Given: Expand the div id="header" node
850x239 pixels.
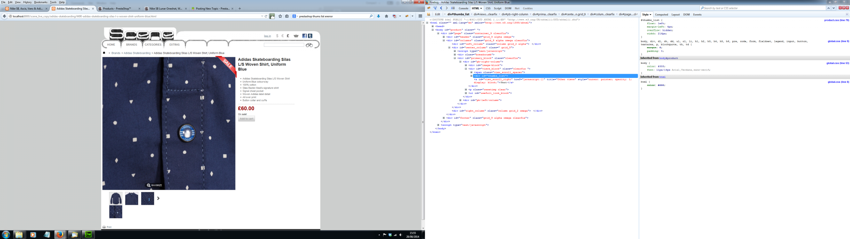Looking at the screenshot, I should (444, 37).
